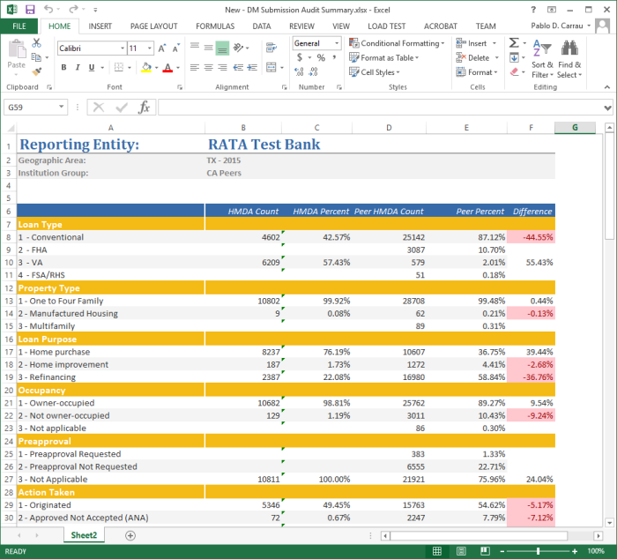Apply red font color with the A icon
The height and width of the screenshot is (559, 617).
click(167, 68)
